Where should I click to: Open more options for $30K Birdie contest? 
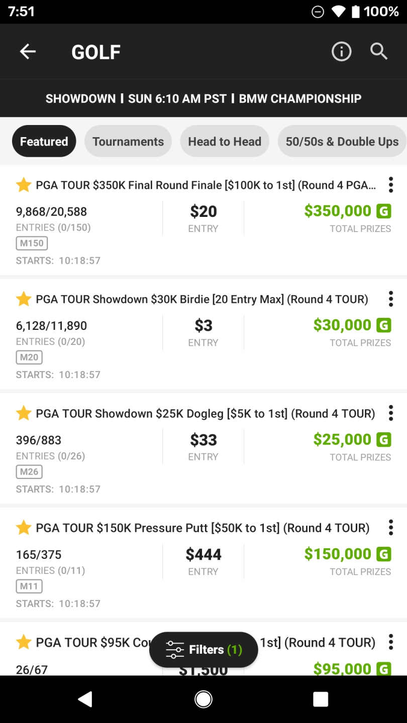[390, 299]
